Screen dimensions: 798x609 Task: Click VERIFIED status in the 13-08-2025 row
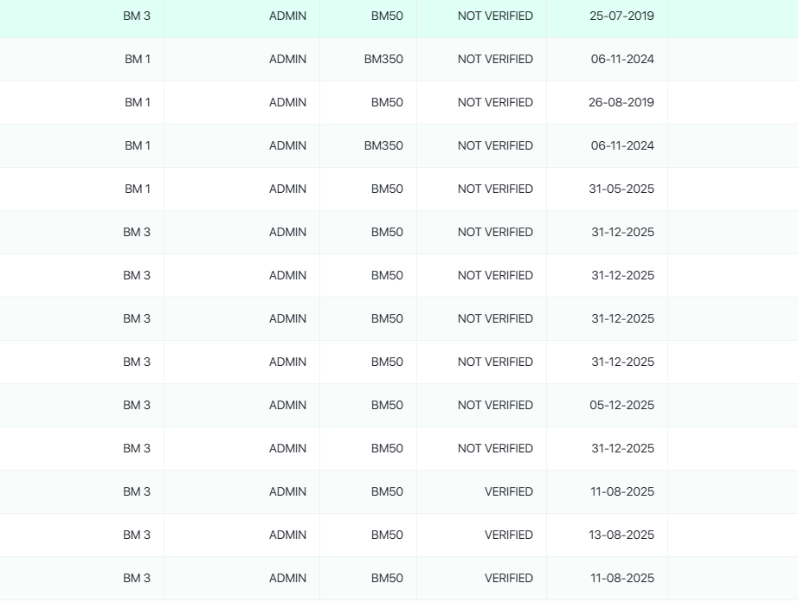[x=508, y=535]
